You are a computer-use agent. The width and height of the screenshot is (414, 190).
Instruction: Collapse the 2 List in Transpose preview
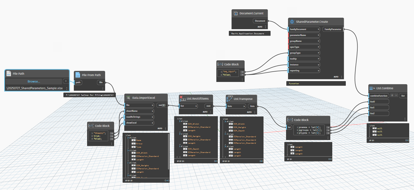pos(225,146)
